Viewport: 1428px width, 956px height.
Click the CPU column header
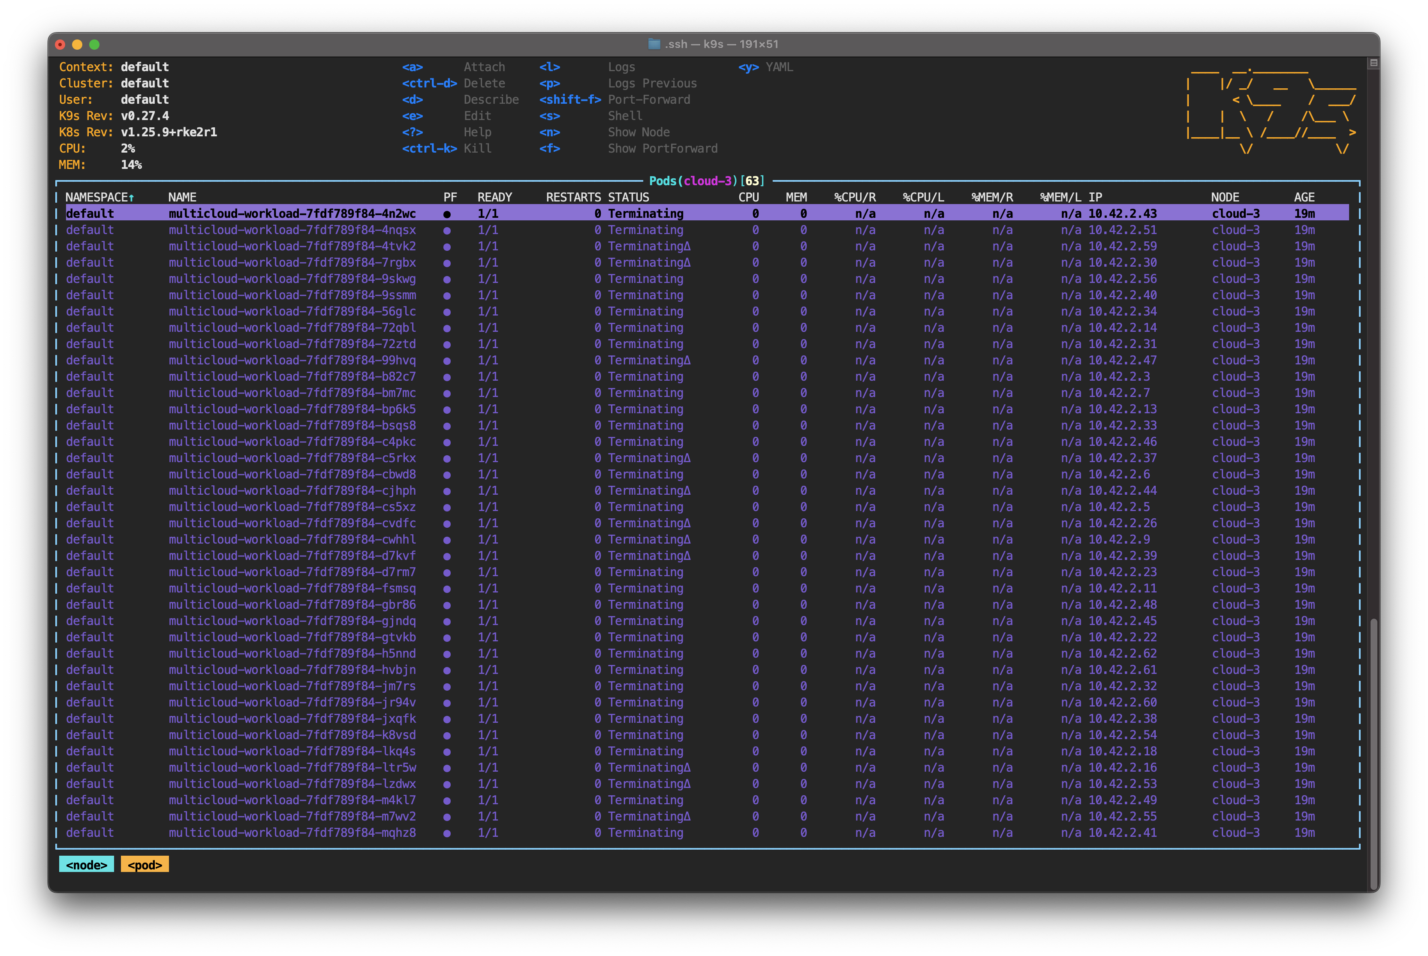748,198
